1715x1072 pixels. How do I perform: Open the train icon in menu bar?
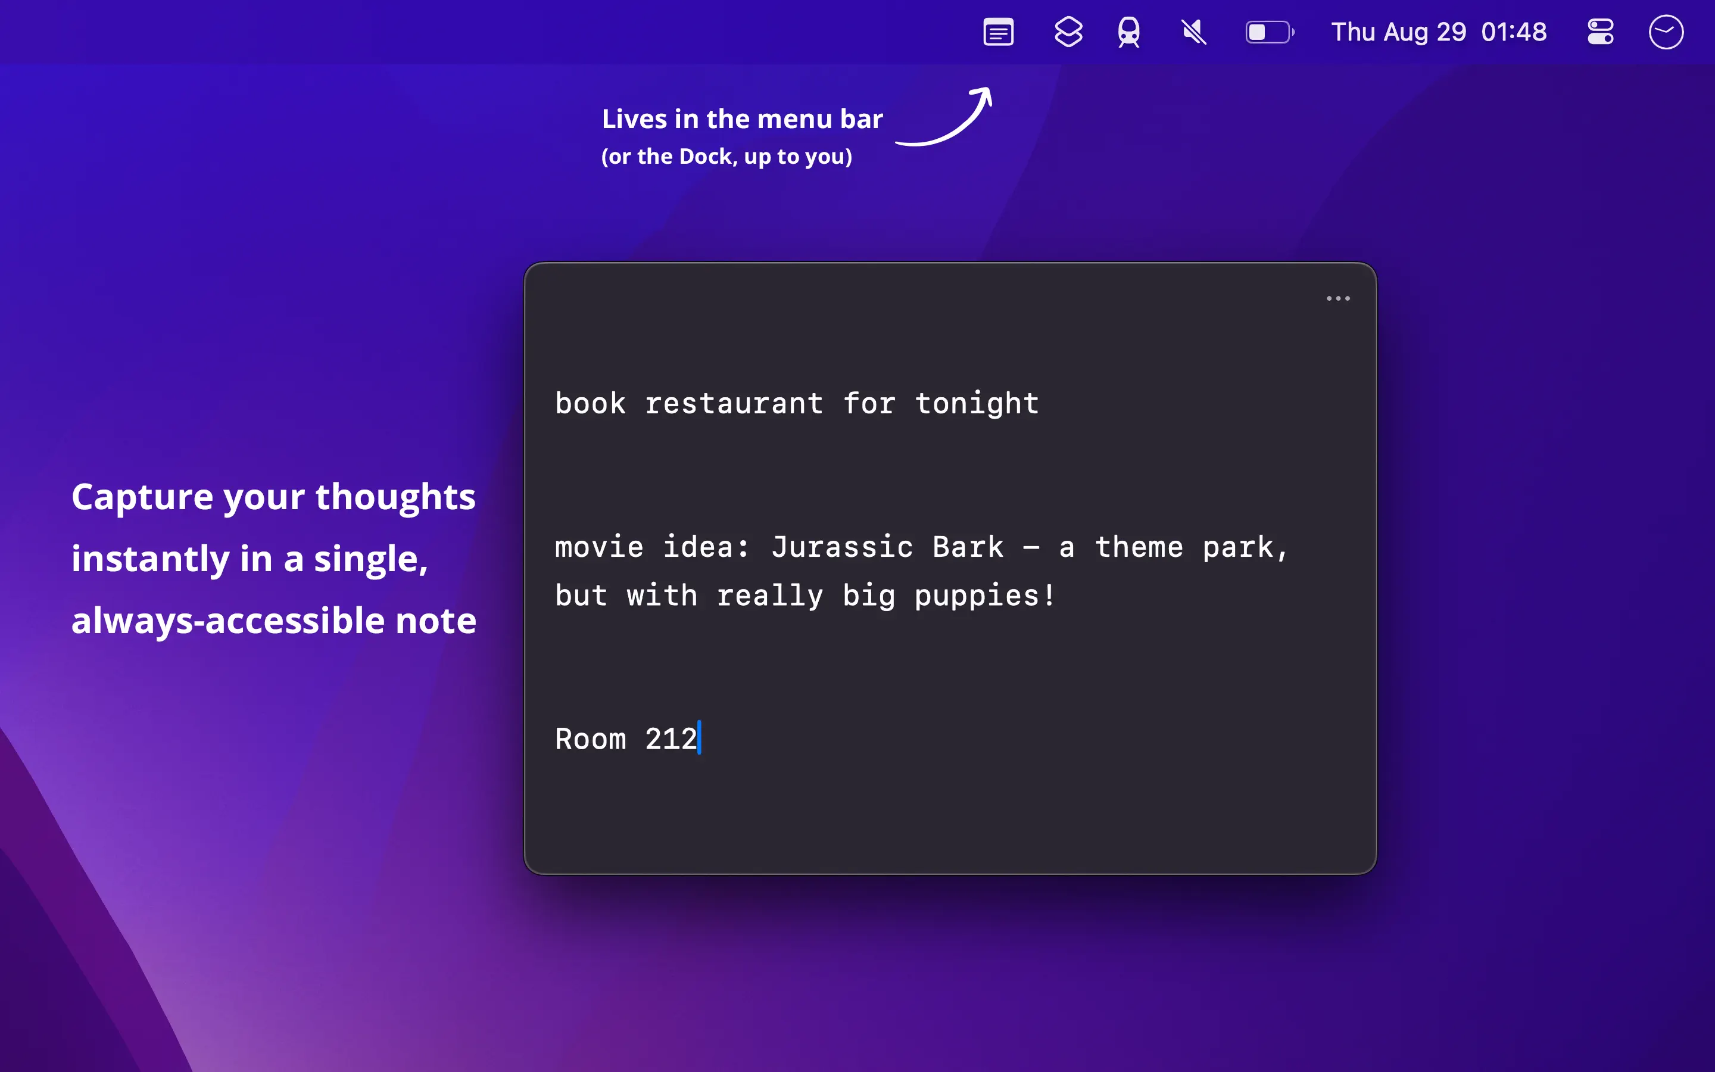pyautogui.click(x=1128, y=32)
